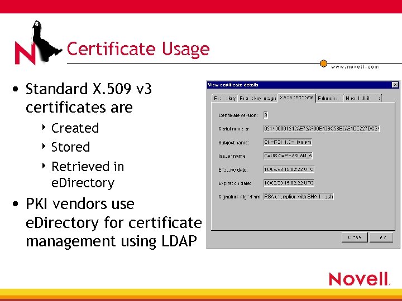
Task: Click the 'Standard X.509 v3' bullet text
Action: point(89,89)
